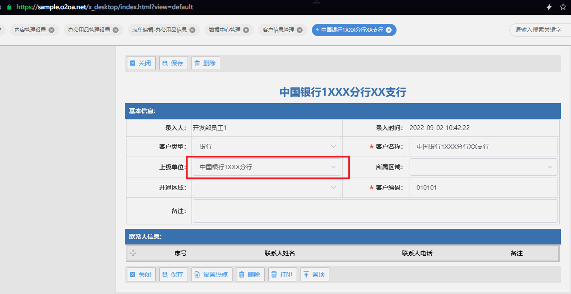This screenshot has width=571, height=294.
Task: Click the 客户编码 field containing 010101
Action: click(484, 187)
